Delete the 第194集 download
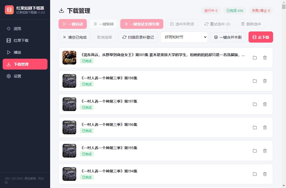Viewport: 286px width, 188px height. point(265,174)
